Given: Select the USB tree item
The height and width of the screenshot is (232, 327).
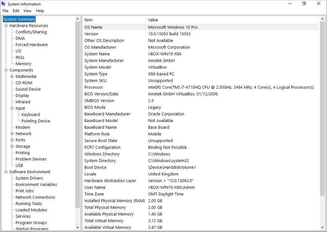Looking at the screenshot, I should (x=19, y=166).
